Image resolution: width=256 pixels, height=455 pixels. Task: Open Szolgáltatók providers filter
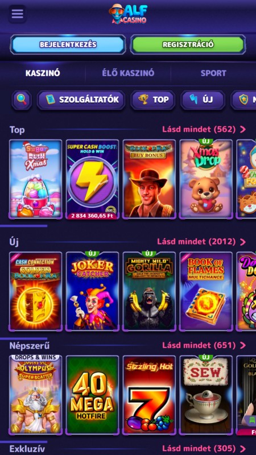point(81,100)
